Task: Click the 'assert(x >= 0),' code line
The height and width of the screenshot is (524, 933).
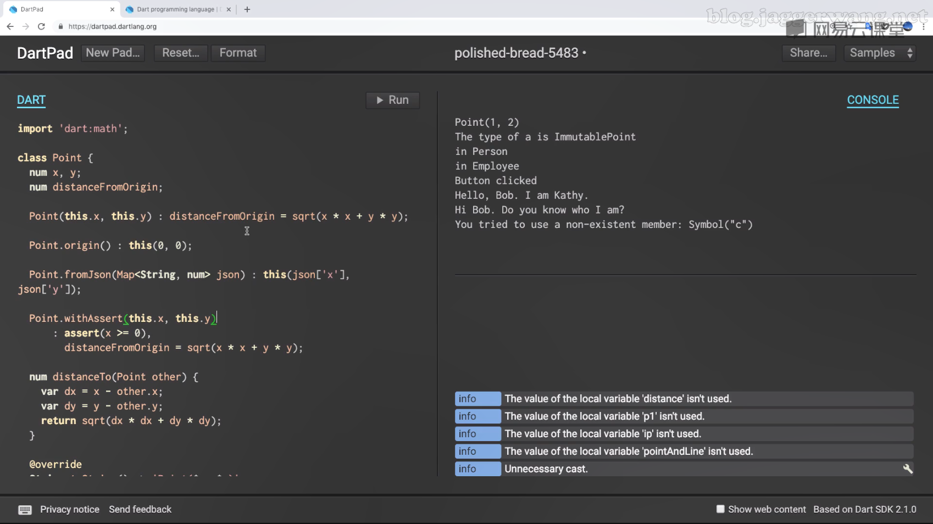Action: pos(108,333)
